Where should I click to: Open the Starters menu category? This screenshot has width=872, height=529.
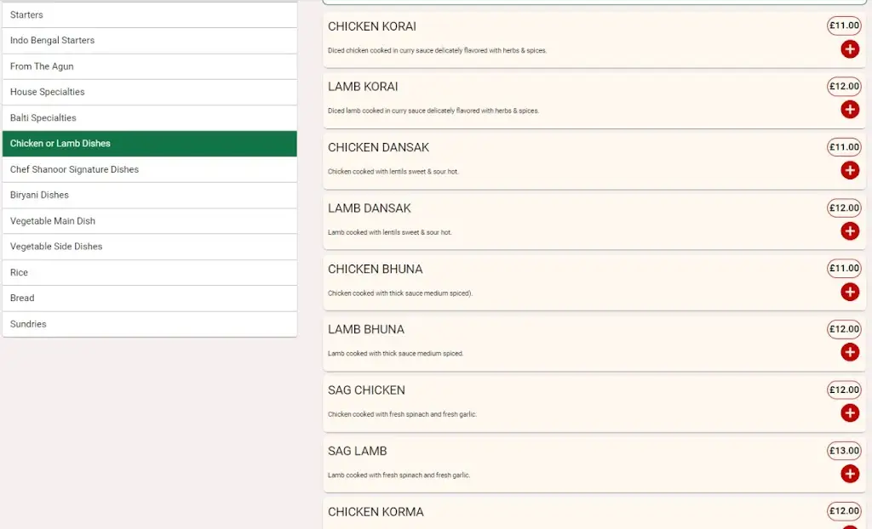pyautogui.click(x=149, y=14)
